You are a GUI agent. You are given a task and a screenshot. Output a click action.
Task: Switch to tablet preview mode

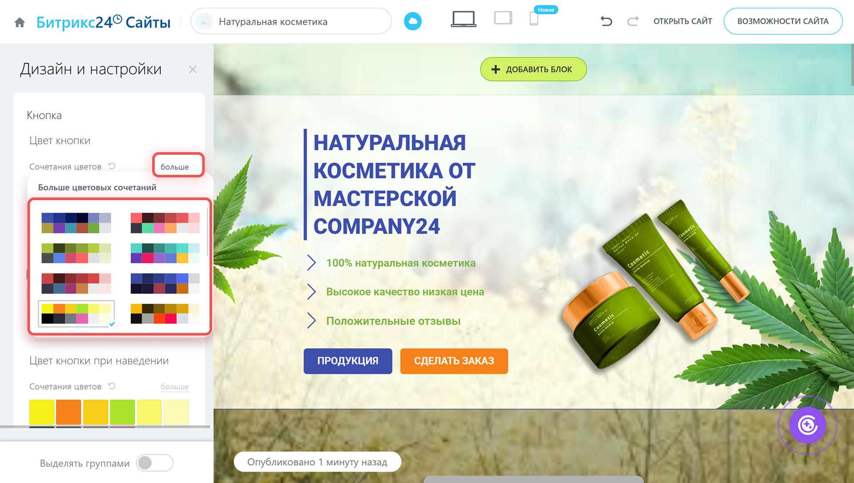503,19
